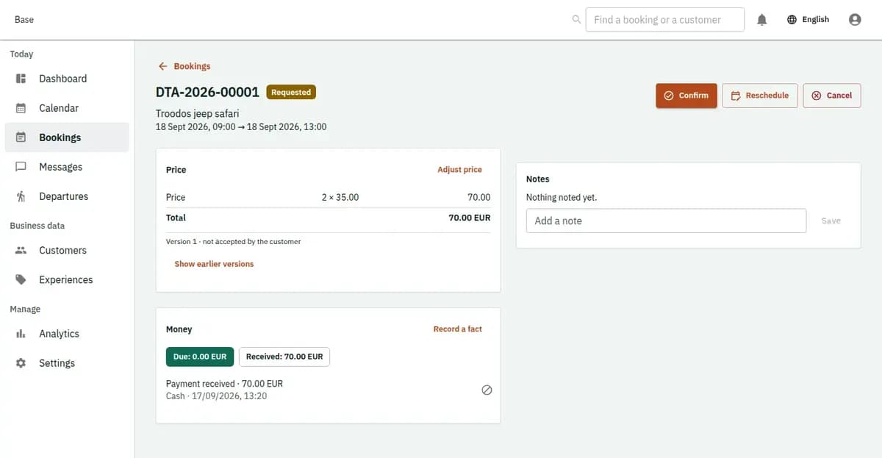Viewport: 882px width, 458px height.
Task: Click the search magnifier icon
Action: [577, 20]
